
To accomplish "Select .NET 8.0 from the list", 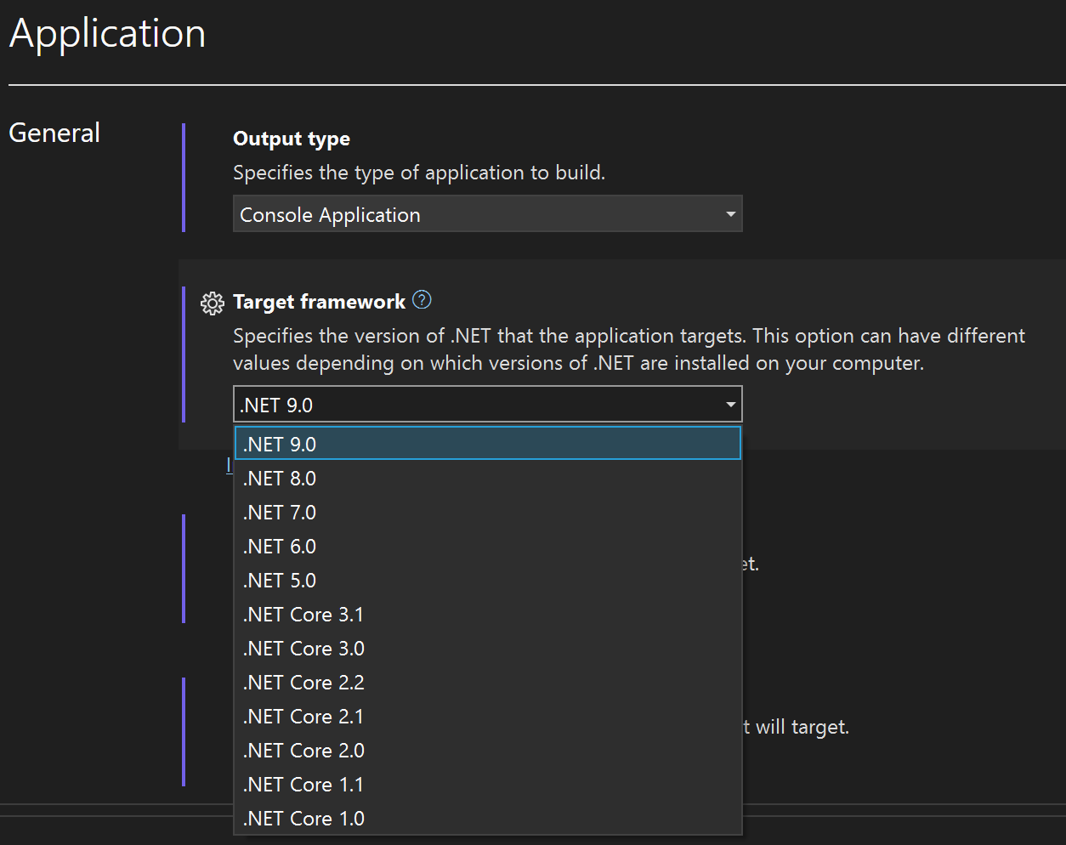I will (488, 478).
